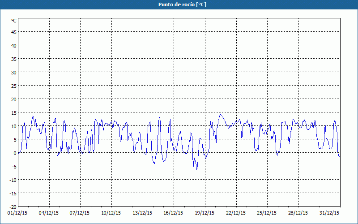Image resolution: width=358 pixels, height=224 pixels.
Task: Click the date label 01/12/15
Action: 17,213
